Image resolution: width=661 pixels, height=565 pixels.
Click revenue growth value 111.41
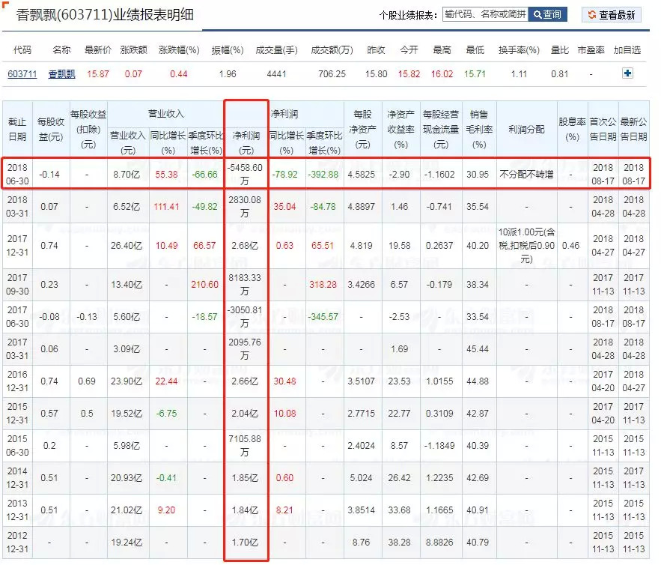coord(166,207)
